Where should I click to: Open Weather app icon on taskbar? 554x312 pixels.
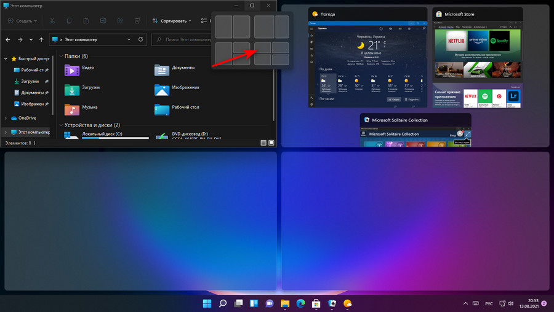click(347, 303)
